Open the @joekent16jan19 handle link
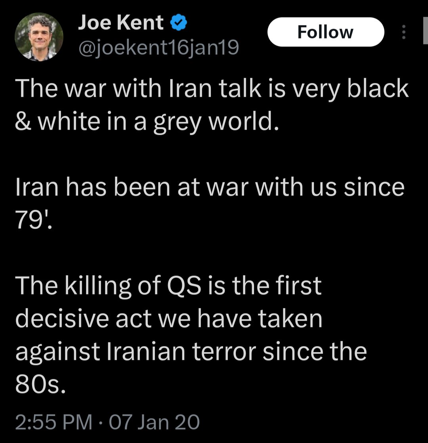This screenshot has height=443, width=428. pyautogui.click(x=158, y=48)
